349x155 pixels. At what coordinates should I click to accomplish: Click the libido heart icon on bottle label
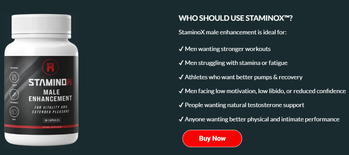(x=14, y=111)
